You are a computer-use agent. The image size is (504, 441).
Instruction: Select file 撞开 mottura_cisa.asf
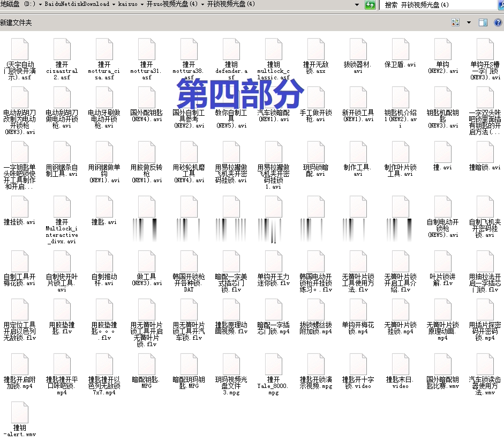point(104,59)
